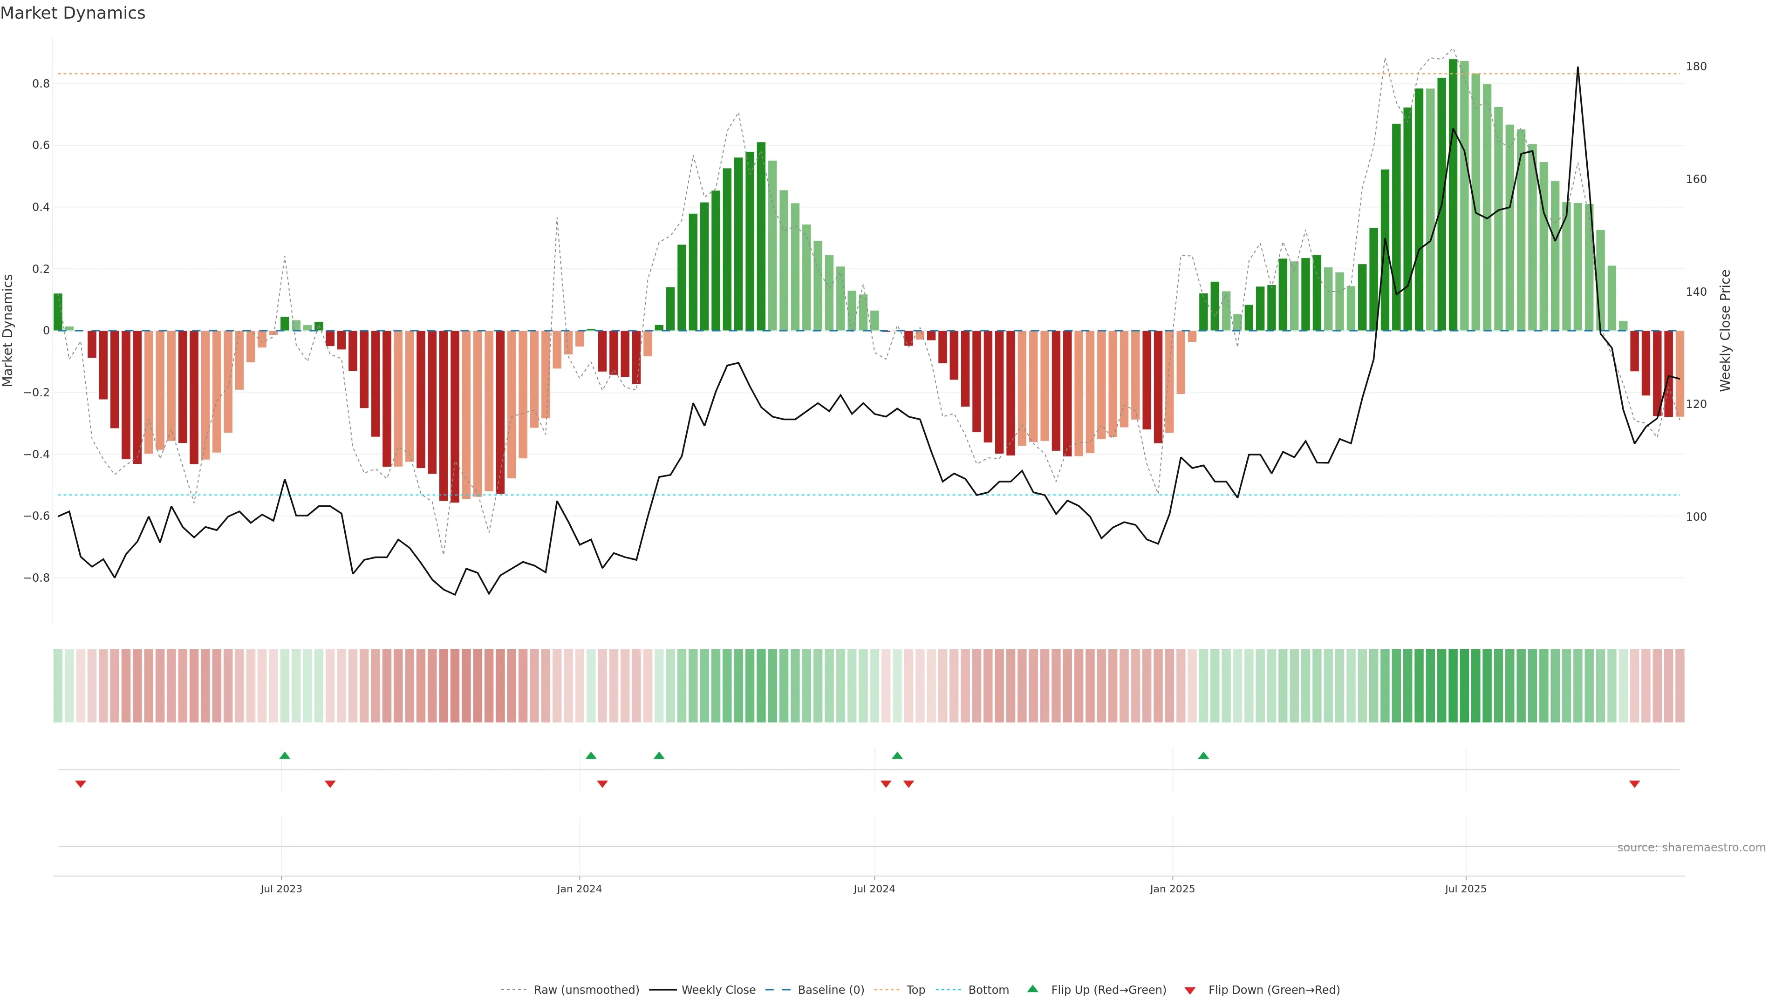Screen dimensions: 1789x1006
Task: Click the Jul 2025 x-axis label
Action: coord(1465,889)
